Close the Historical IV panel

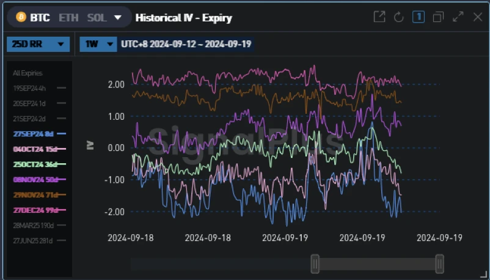click(478, 17)
